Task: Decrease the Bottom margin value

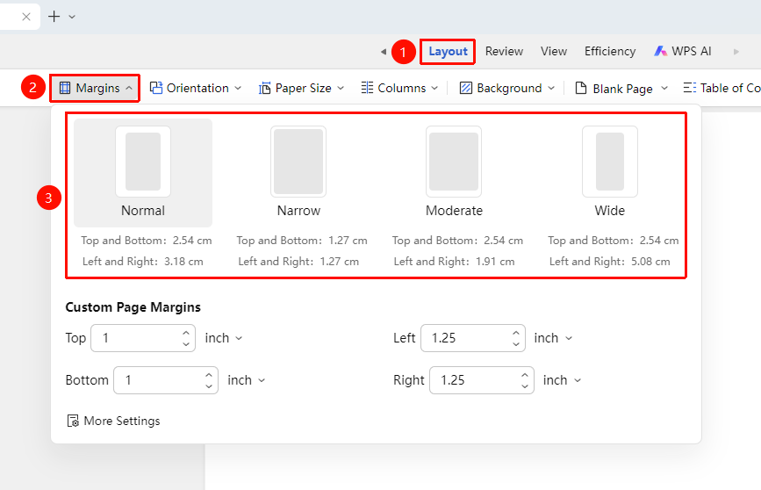Action: point(209,386)
